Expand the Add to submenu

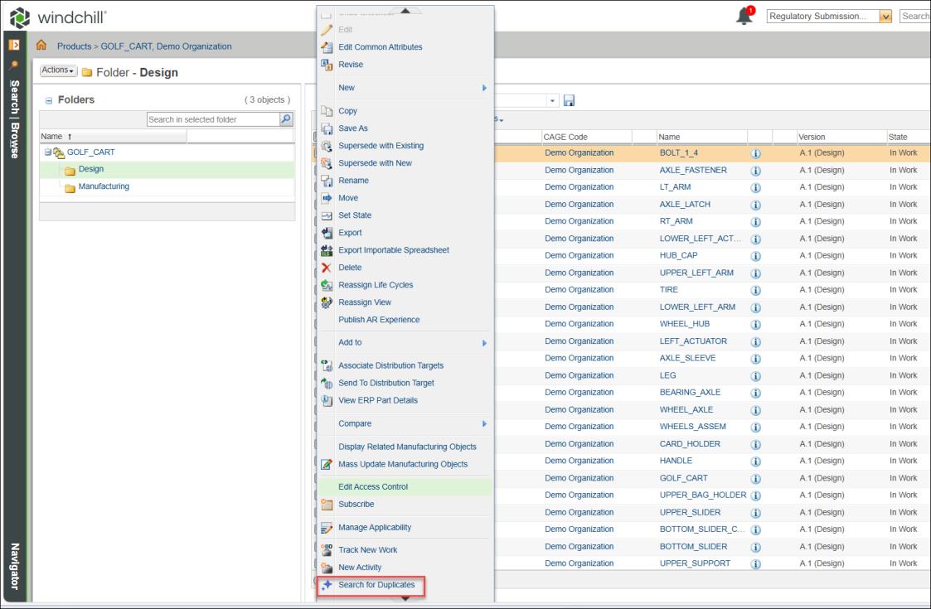coord(484,343)
